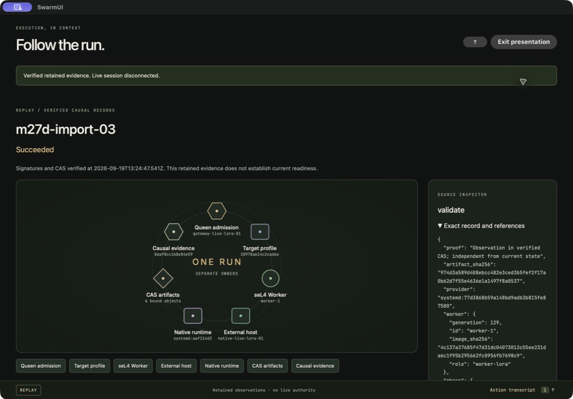Image resolution: width=573 pixels, height=399 pixels.
Task: Click the m27d-import-03 run title
Action: click(x=66, y=129)
